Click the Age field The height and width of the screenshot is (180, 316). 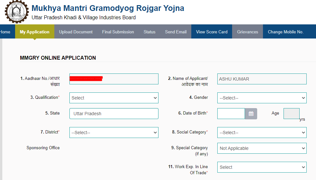click(x=292, y=114)
